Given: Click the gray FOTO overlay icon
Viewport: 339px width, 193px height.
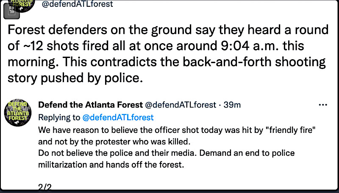Looking at the screenshot, I should click(x=10, y=9).
